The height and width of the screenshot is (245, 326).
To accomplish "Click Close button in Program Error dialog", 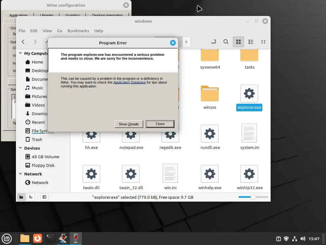I will [x=160, y=124].
